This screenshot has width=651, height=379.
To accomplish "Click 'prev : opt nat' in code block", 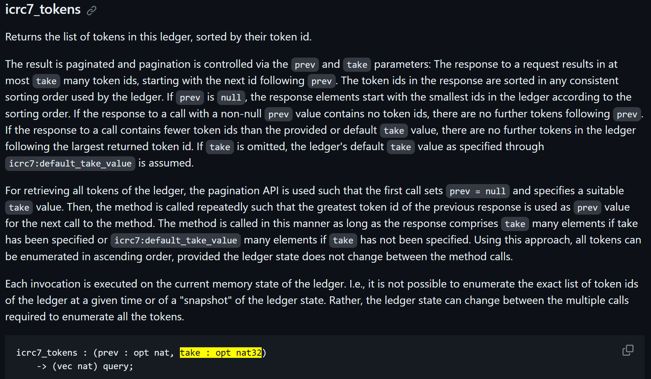I will pyautogui.click(x=134, y=353).
